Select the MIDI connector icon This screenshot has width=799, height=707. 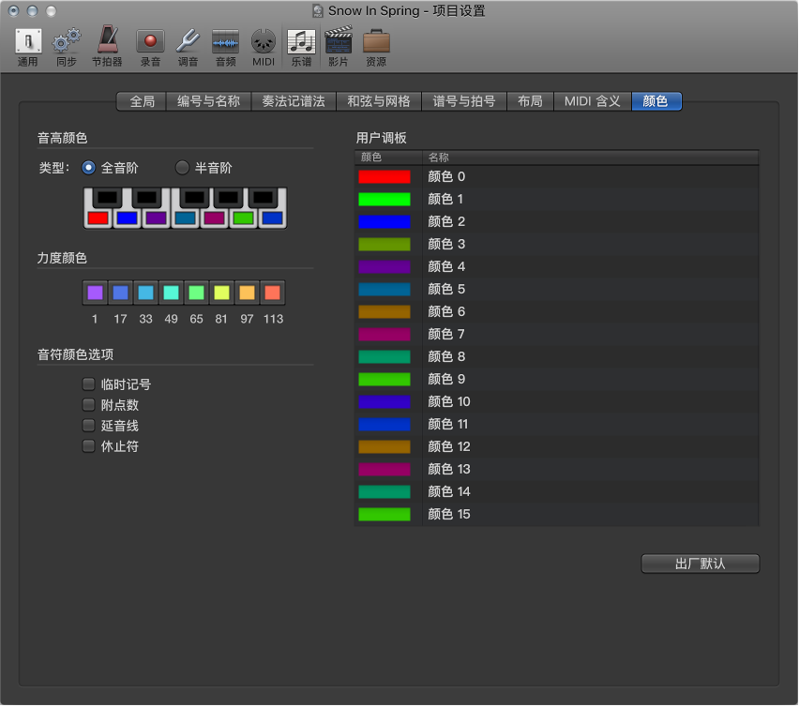[x=263, y=42]
